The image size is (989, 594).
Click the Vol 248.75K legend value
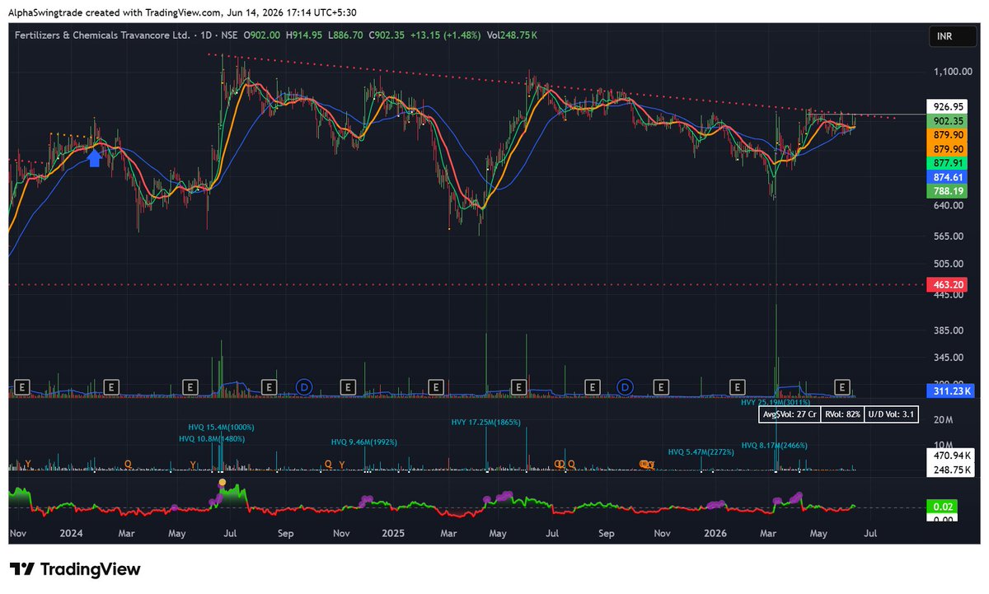click(513, 36)
